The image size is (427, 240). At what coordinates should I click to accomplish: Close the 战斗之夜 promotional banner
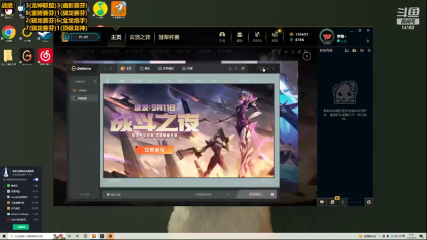pyautogui.click(x=271, y=86)
